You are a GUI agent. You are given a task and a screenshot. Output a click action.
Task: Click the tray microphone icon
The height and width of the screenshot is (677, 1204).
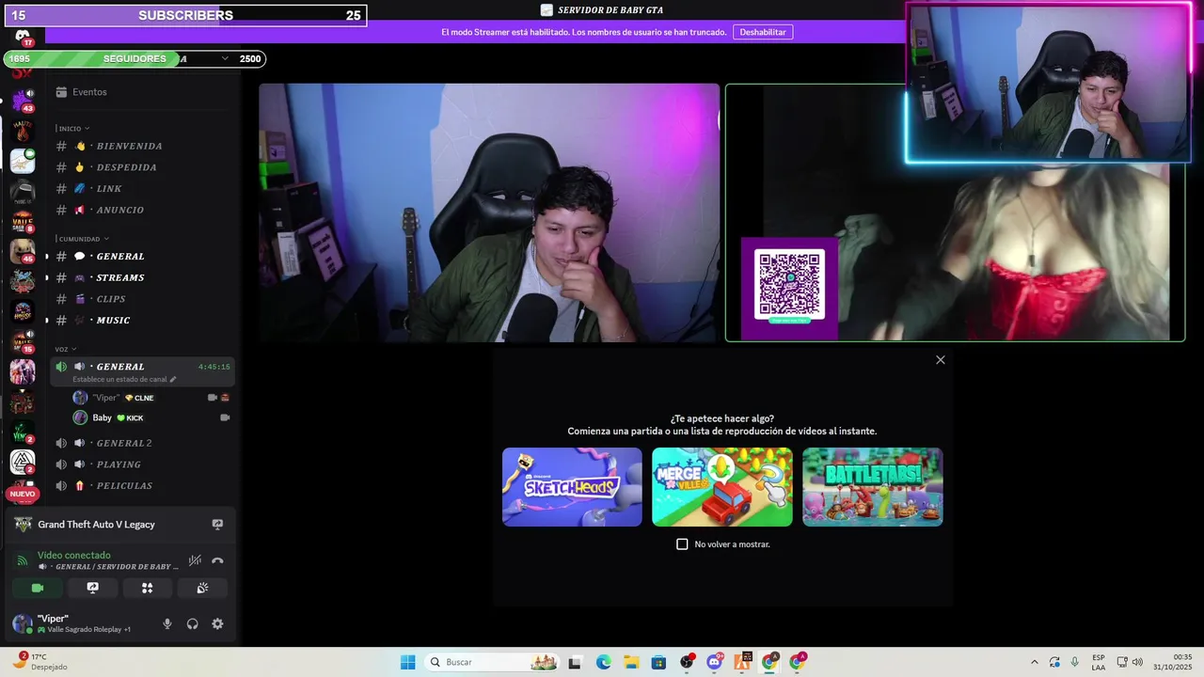tap(1075, 662)
